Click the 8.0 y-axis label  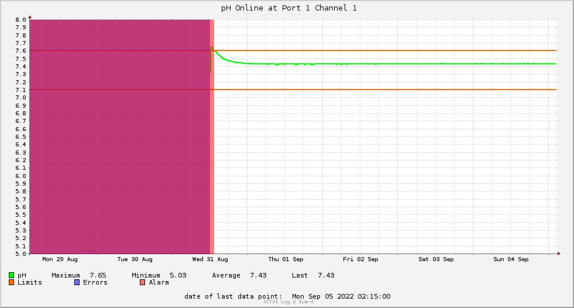click(x=21, y=20)
